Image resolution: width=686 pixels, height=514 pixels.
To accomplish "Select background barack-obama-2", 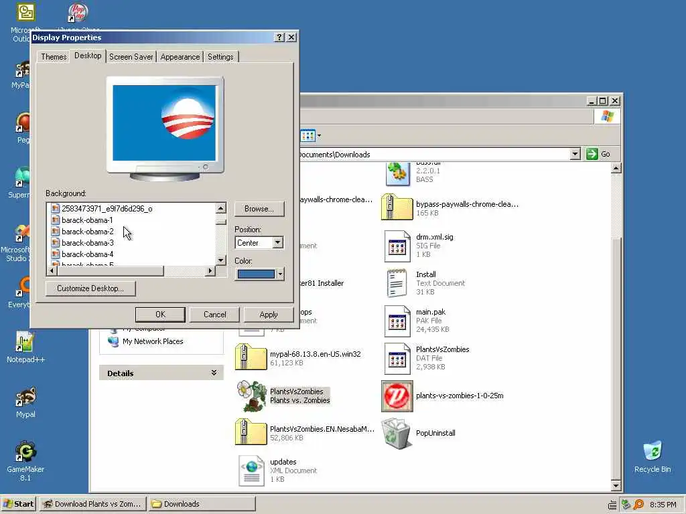I will pyautogui.click(x=87, y=231).
